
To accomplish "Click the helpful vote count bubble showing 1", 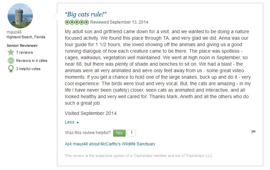I will 132,133.
